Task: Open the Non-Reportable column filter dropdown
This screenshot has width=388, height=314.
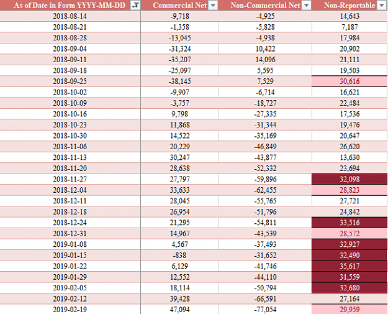Action: coord(381,5)
